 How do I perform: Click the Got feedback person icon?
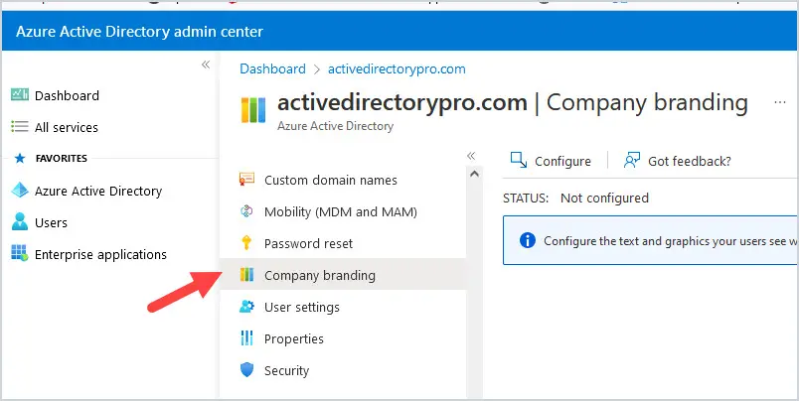click(632, 160)
